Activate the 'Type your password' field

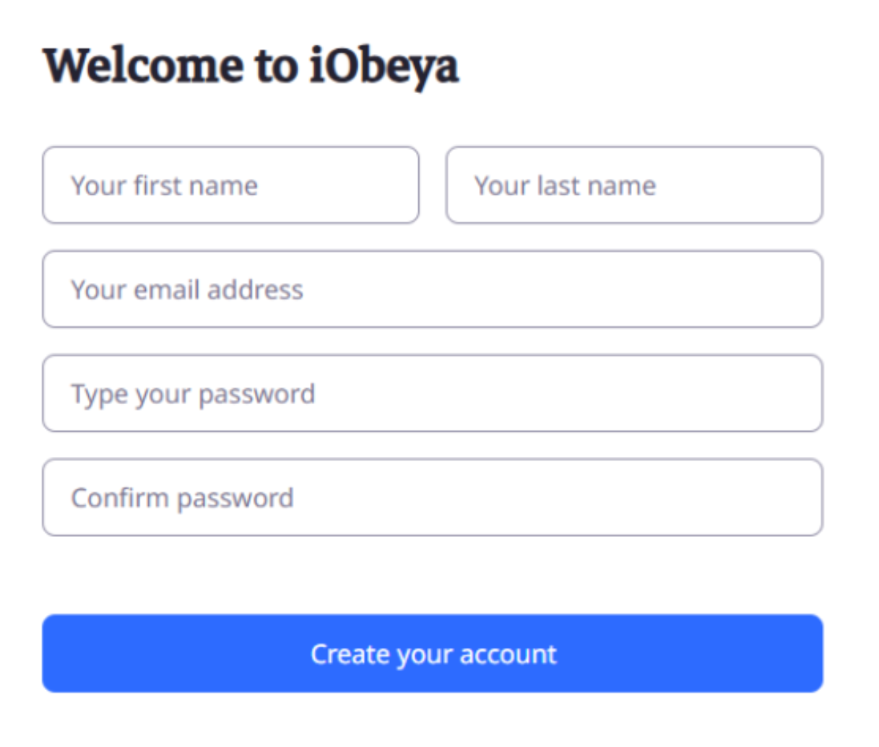click(x=433, y=393)
